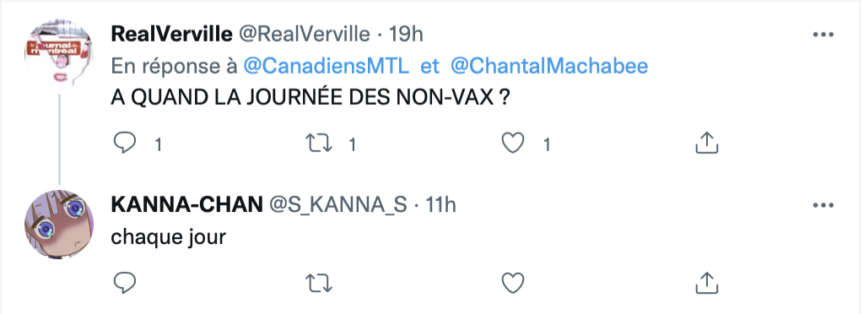Image resolution: width=864 pixels, height=314 pixels.
Task: Retweet KANNA-CHAN's 'chaque jour' reply
Action: (x=319, y=283)
